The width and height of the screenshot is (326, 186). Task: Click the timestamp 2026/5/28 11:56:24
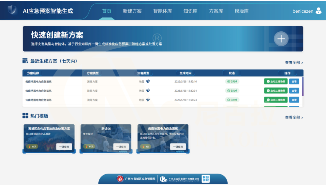pyautogui.click(x=185, y=100)
